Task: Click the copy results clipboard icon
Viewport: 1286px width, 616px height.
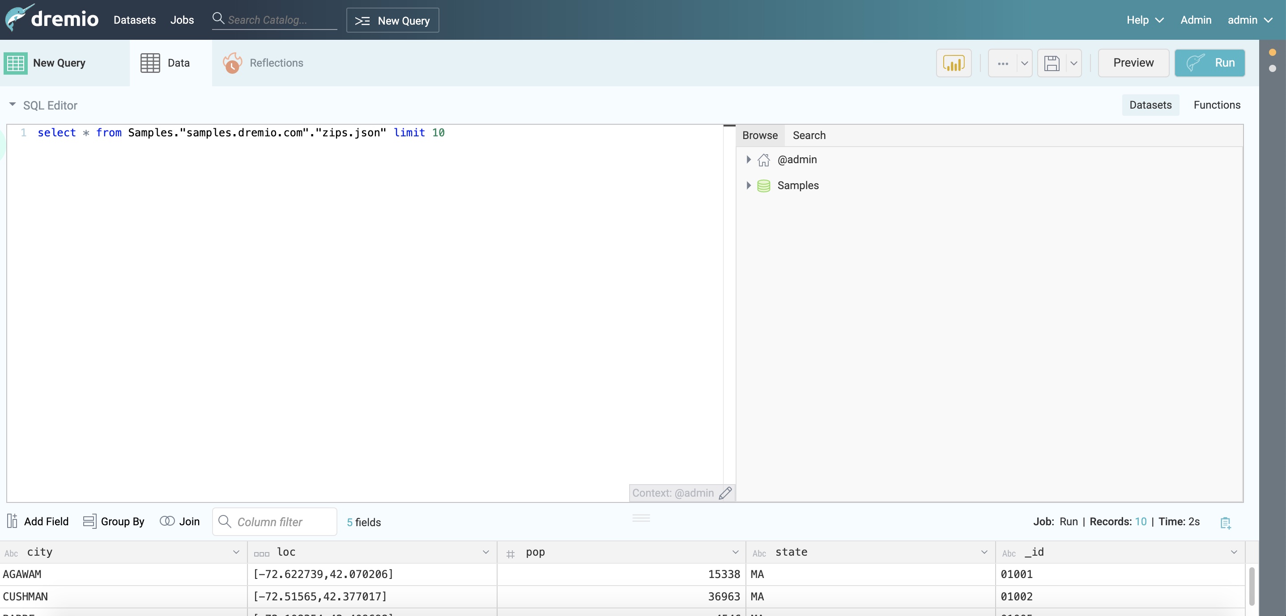Action: pyautogui.click(x=1225, y=523)
